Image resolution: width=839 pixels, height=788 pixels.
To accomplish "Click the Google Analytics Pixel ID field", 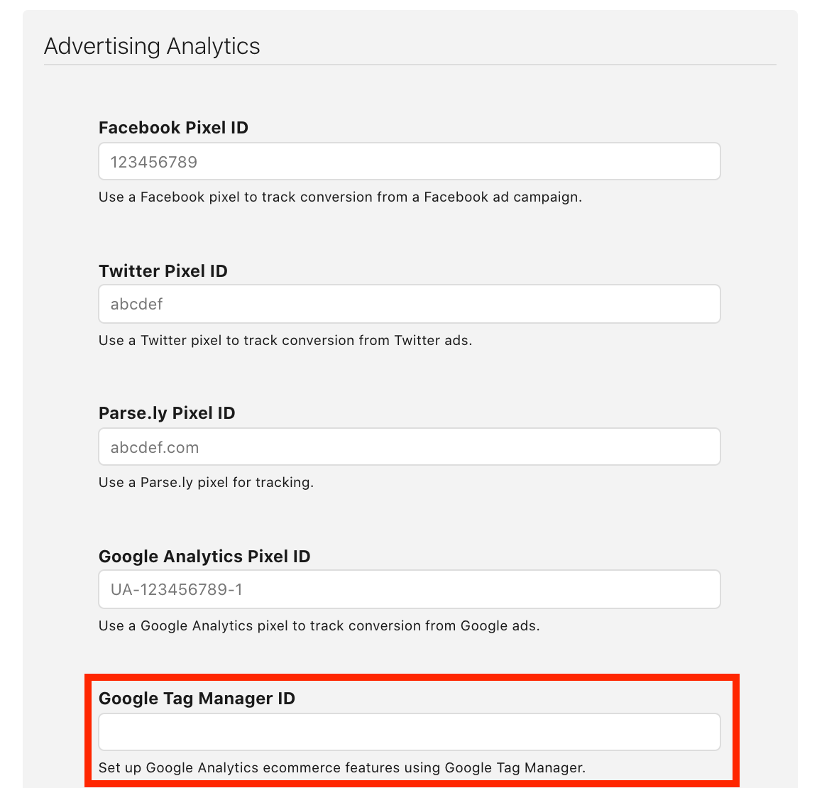I will 409,589.
